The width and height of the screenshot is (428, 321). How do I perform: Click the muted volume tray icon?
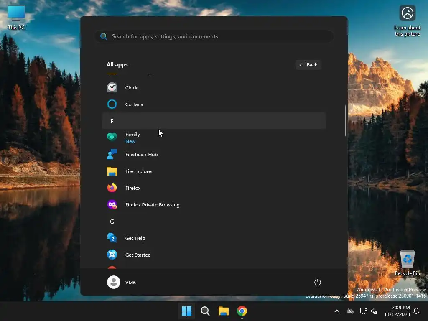pyautogui.click(x=374, y=311)
